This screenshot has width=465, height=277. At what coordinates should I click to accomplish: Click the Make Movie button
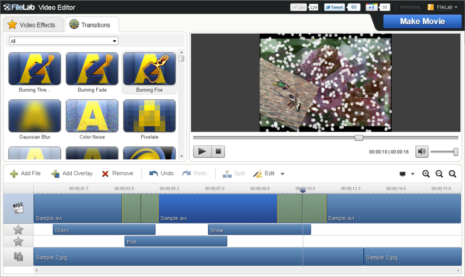point(422,21)
